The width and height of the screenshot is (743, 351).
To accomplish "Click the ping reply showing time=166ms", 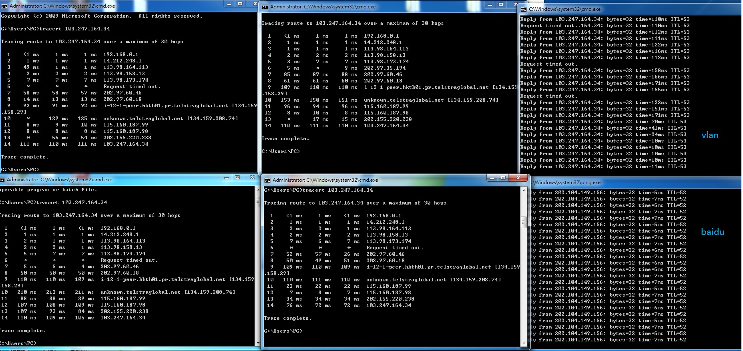I will click(x=605, y=77).
